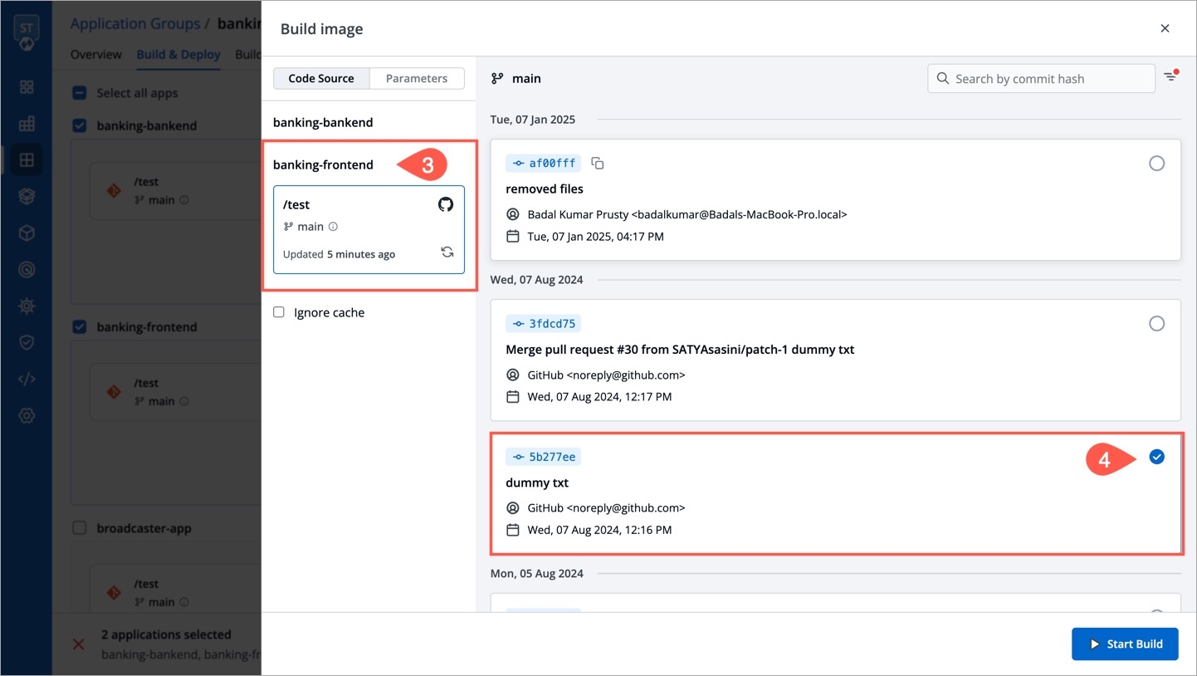Refresh the /test repository commits

(447, 252)
